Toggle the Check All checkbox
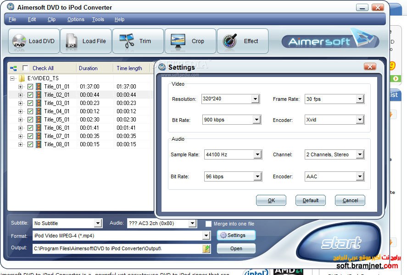The height and width of the screenshot is (275, 407). [25, 68]
